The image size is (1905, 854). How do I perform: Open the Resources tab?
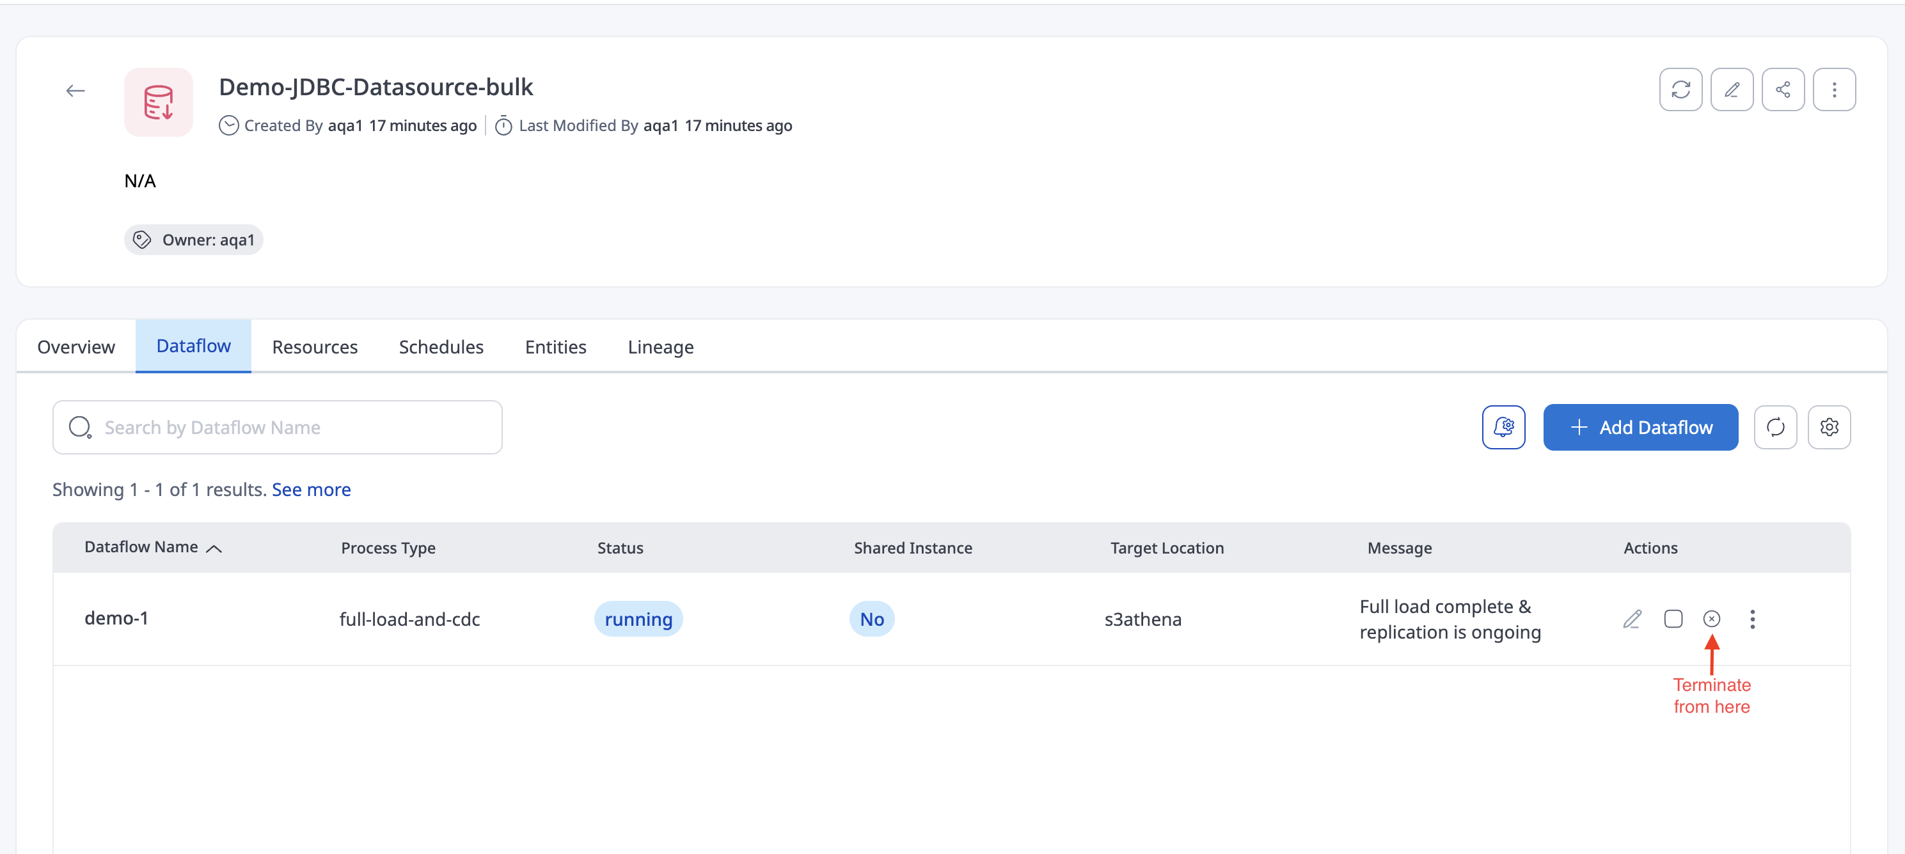314,346
